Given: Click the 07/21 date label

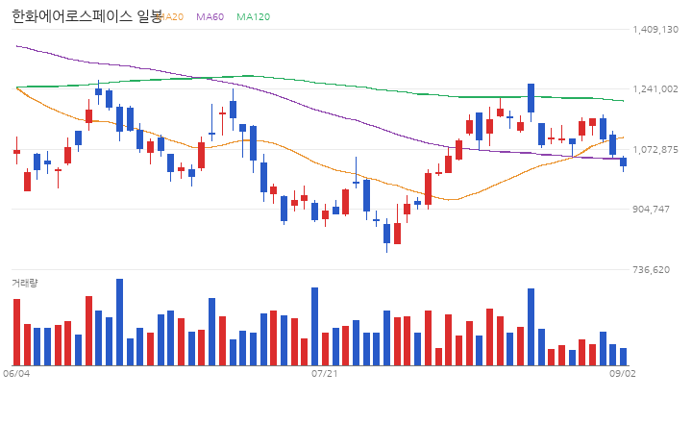Looking at the screenshot, I should tap(325, 374).
